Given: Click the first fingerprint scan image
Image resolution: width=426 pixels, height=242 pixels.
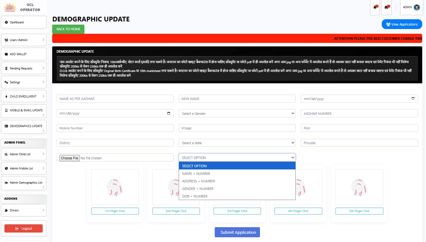Looking at the screenshot, I should (x=115, y=188).
